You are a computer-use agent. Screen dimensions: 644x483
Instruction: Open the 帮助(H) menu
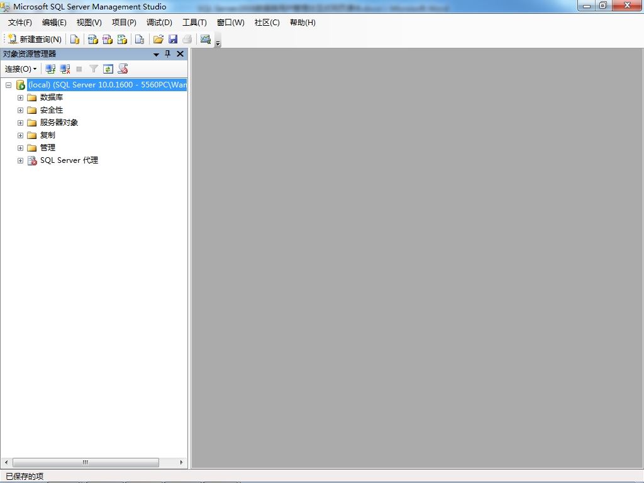tap(303, 23)
